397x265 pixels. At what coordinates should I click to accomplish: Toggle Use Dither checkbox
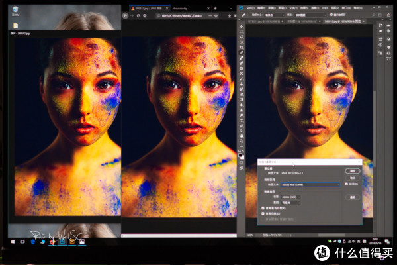(x=263, y=213)
